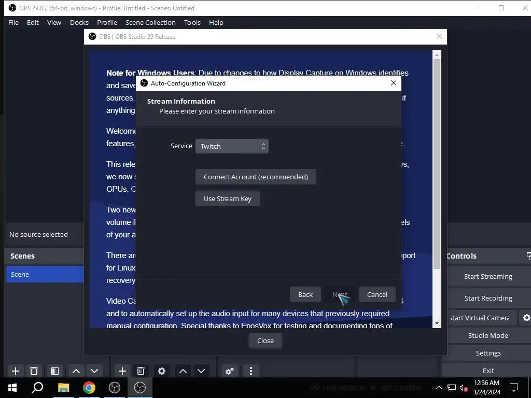This screenshot has width=531, height=398.
Task: Click Use Stream Key button
Action: [x=228, y=198]
